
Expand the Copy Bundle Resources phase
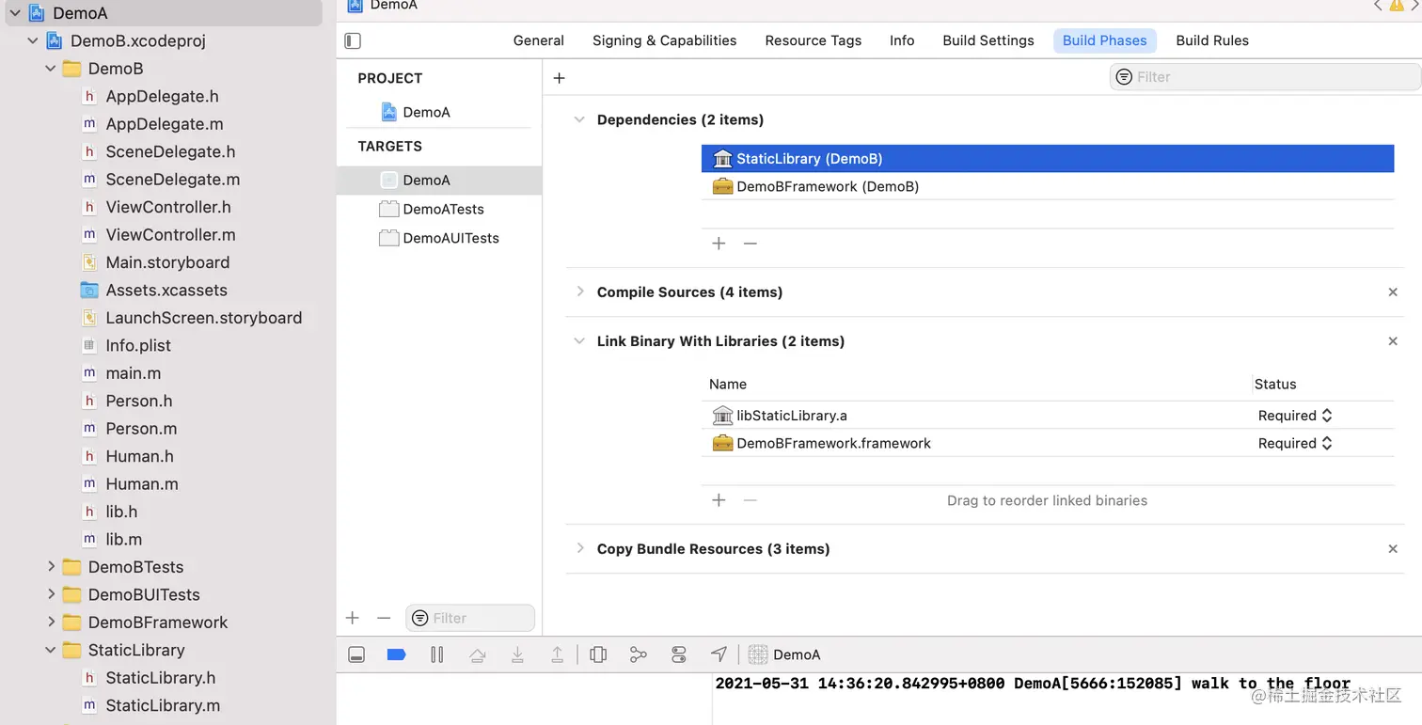(x=579, y=548)
